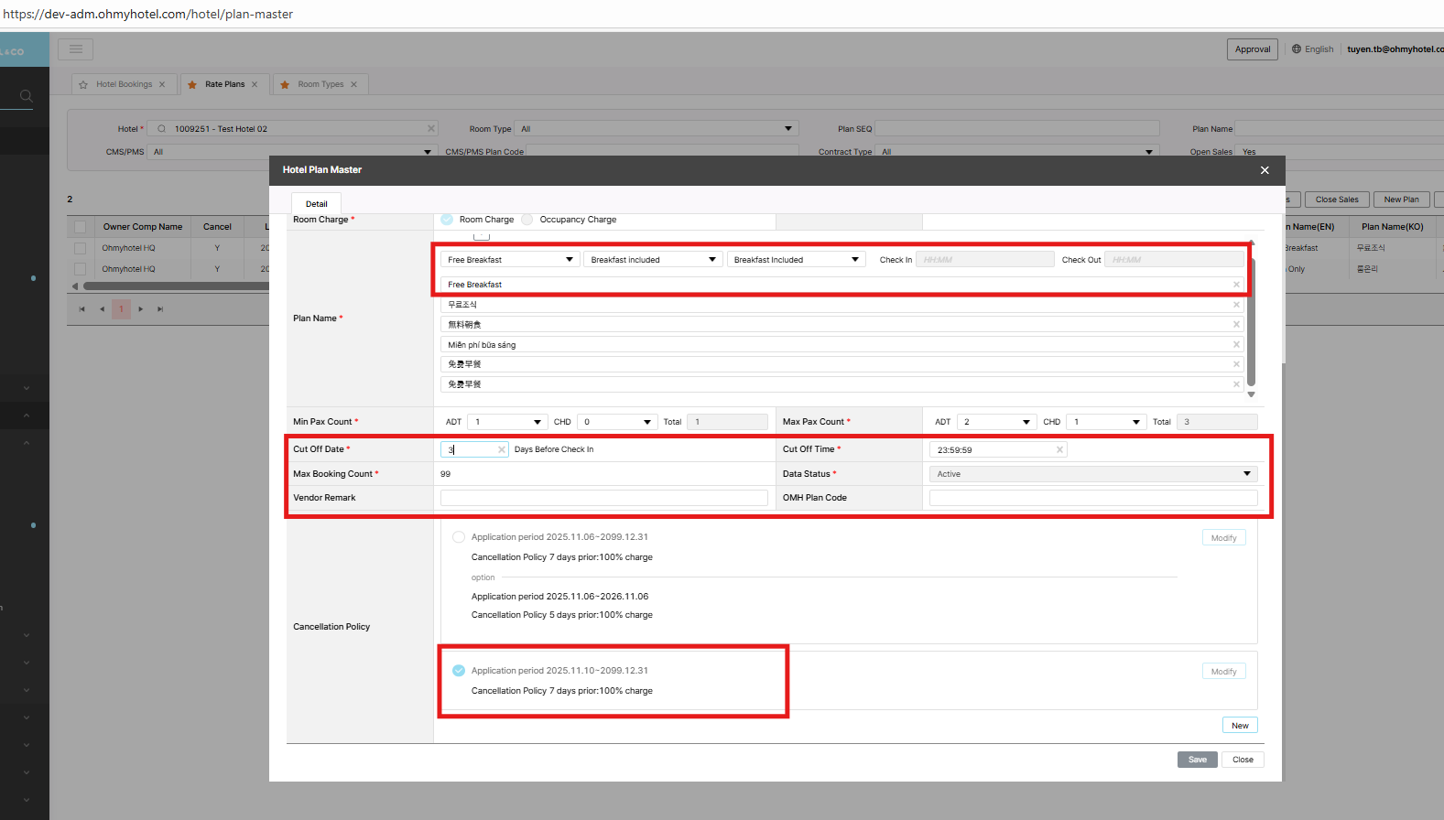Select the Detail tab in the modal
The image size is (1444, 820).
coord(316,204)
